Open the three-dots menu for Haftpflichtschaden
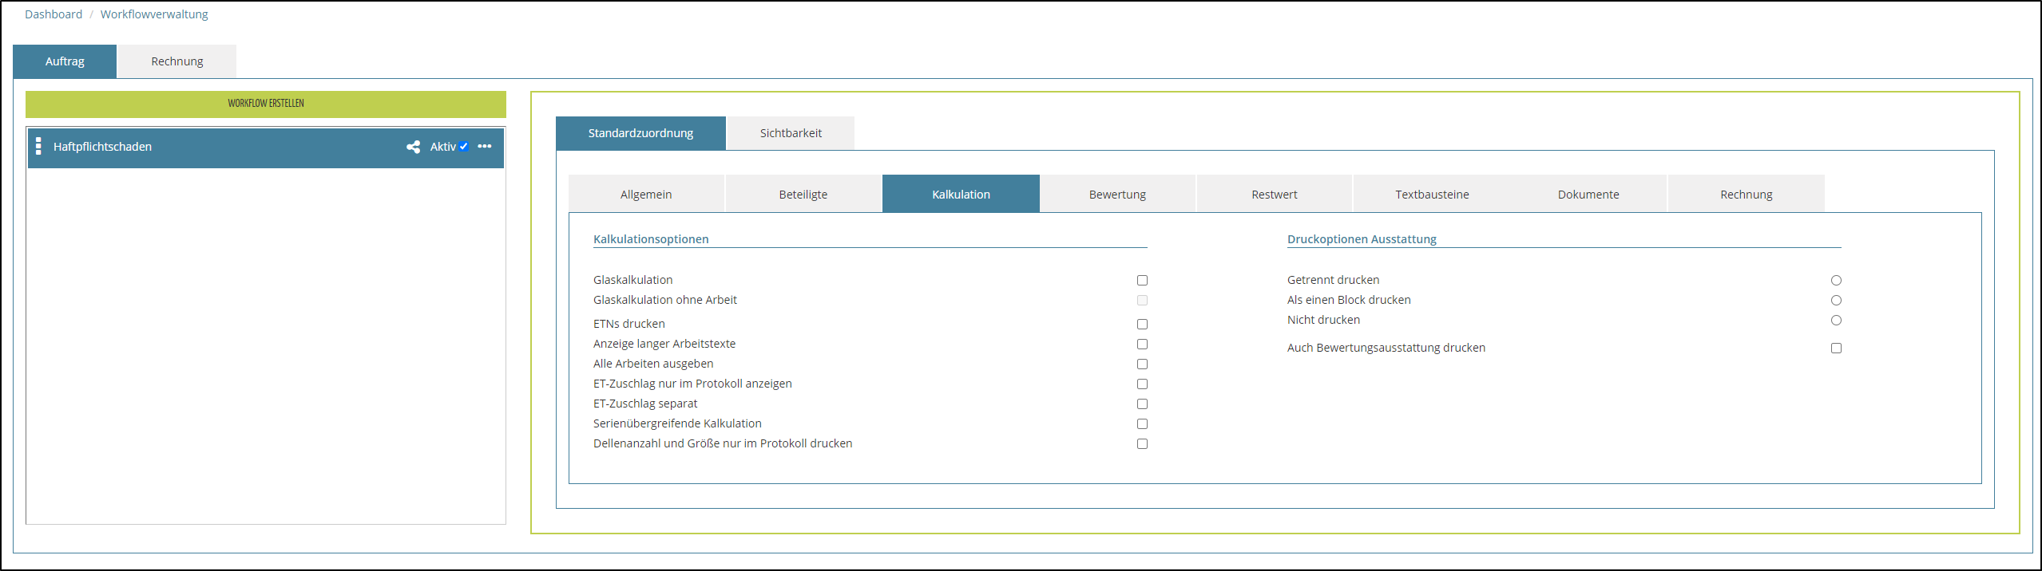 (x=485, y=147)
